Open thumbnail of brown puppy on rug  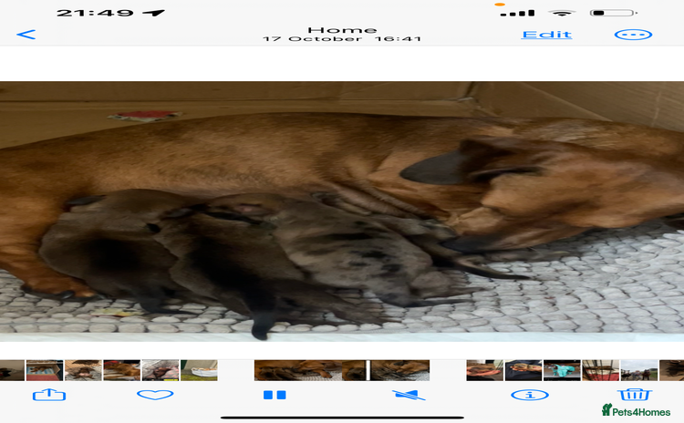click(x=83, y=370)
